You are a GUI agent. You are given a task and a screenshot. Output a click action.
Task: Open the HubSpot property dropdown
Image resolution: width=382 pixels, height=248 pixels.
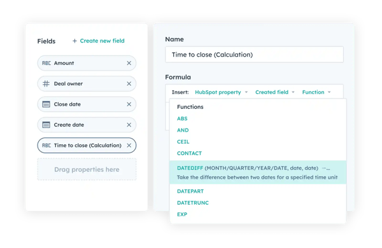pyautogui.click(x=221, y=92)
